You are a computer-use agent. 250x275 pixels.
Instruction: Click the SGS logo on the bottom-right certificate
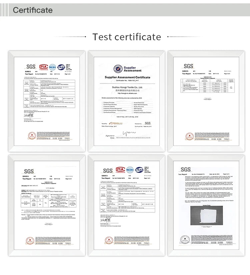186,170
